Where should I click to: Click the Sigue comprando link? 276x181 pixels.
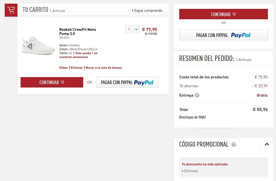point(147,10)
